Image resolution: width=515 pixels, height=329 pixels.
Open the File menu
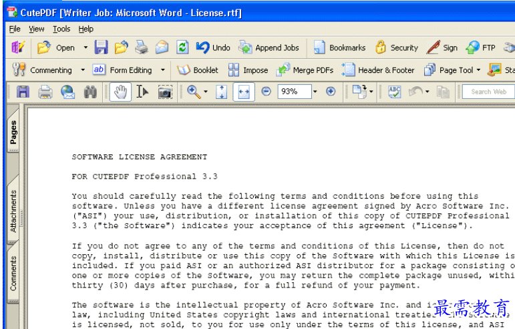(x=15, y=29)
